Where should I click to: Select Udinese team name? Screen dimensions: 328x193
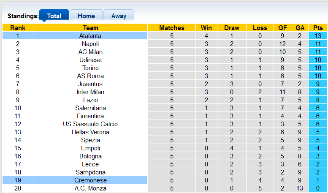coord(90,60)
